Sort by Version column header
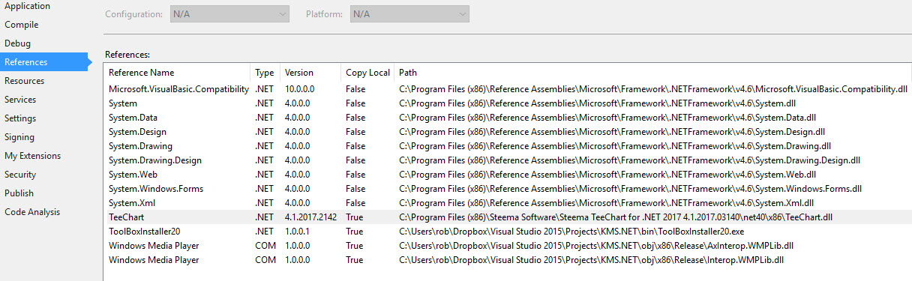The image size is (912, 281). (x=310, y=73)
